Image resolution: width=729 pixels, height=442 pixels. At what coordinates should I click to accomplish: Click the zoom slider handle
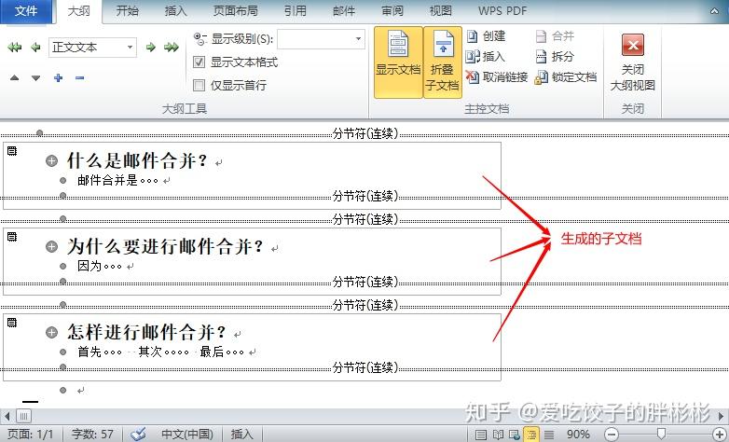(x=661, y=435)
